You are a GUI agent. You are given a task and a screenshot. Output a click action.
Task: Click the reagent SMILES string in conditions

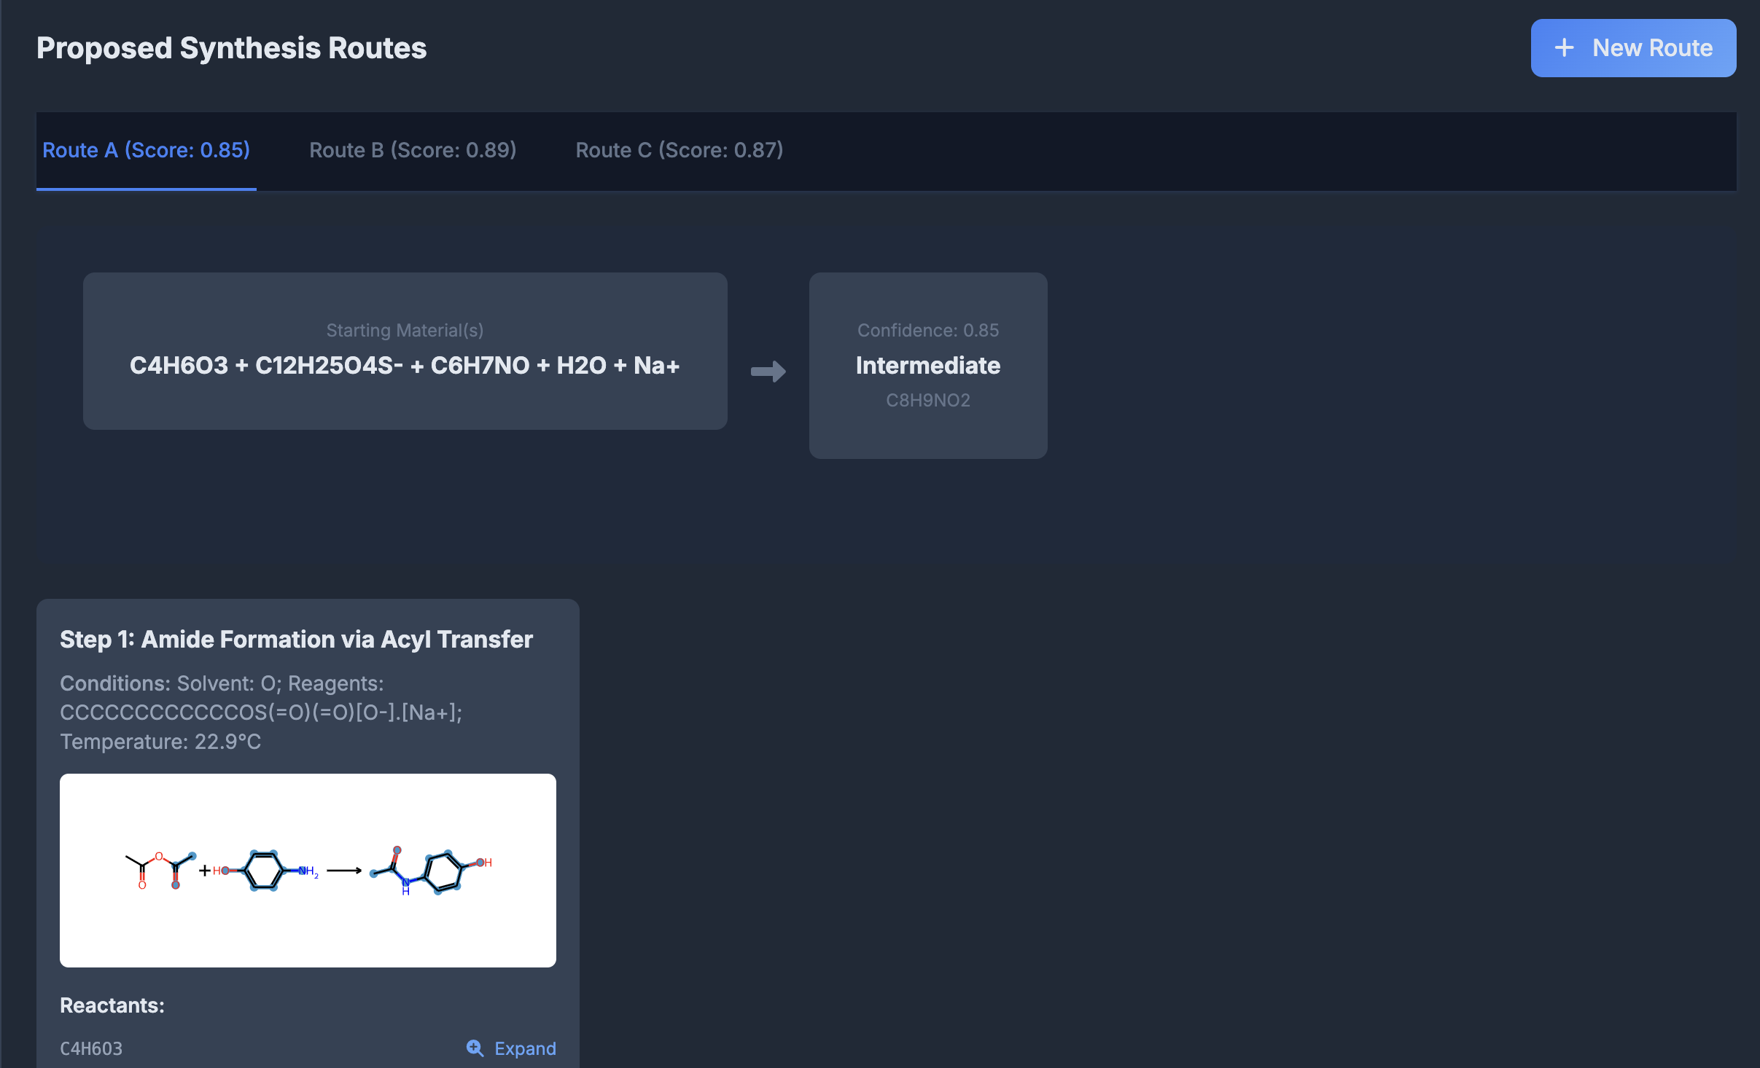pyautogui.click(x=260, y=712)
